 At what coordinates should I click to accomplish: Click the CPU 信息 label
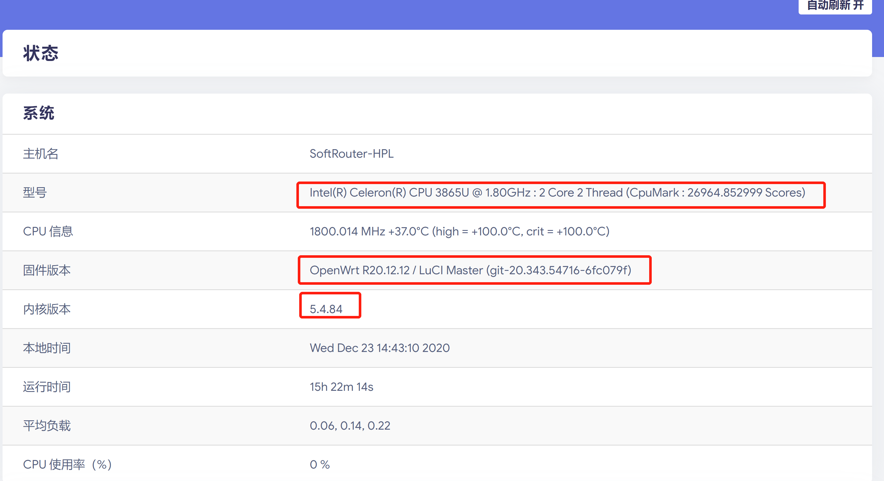pos(48,231)
